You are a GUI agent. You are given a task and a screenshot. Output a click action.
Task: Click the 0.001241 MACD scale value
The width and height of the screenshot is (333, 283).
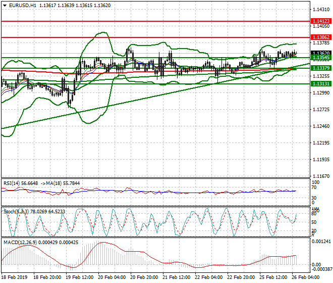[x=321, y=242]
